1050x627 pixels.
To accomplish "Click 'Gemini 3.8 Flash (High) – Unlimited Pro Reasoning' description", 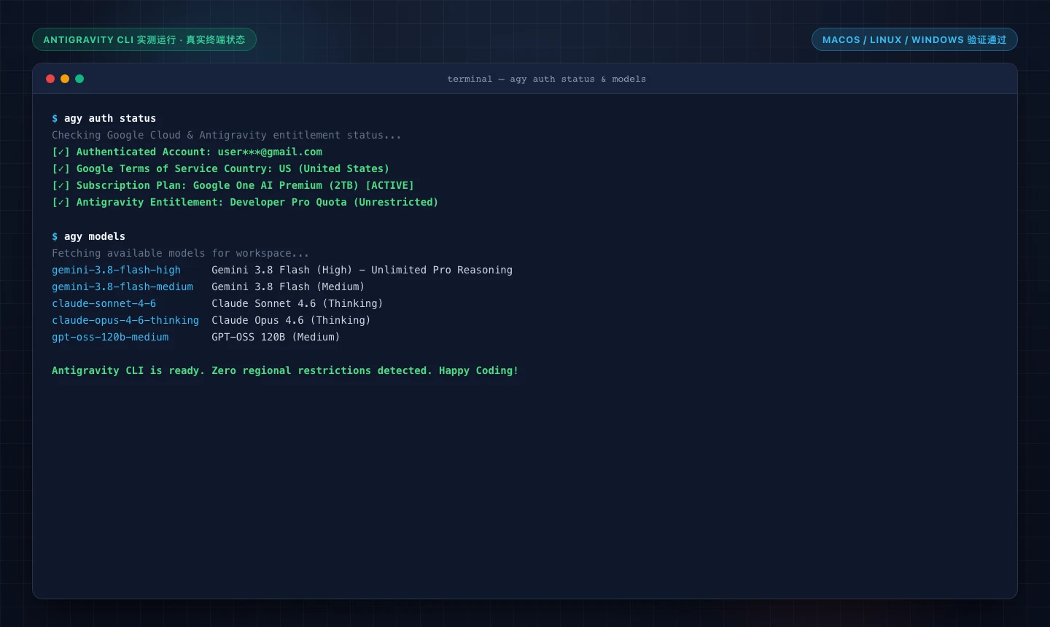I will point(362,270).
